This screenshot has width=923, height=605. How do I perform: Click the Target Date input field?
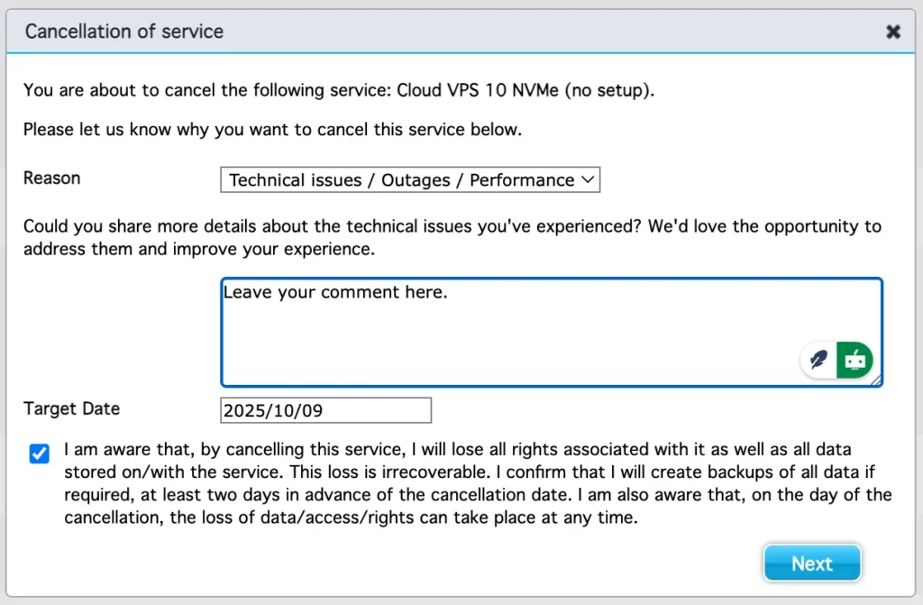pos(325,410)
